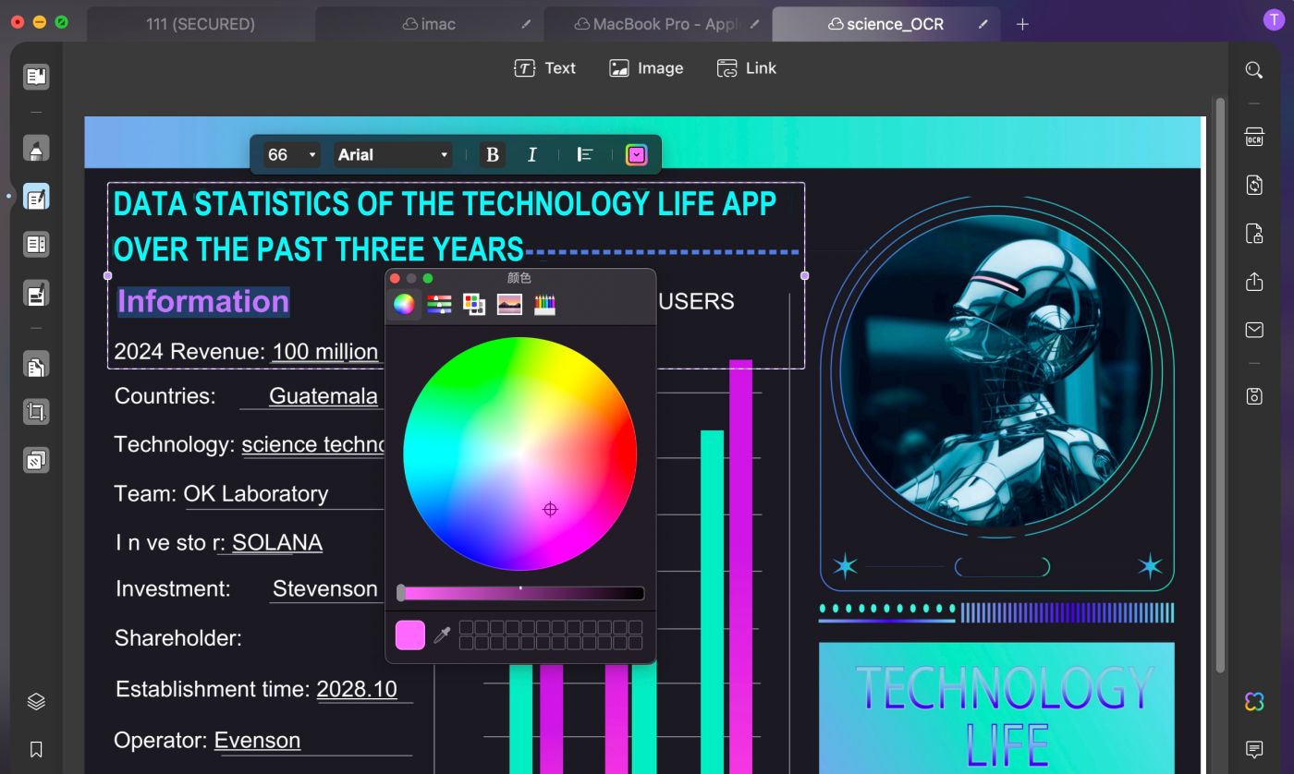
Task: Open the Page Tools stacked-pages icon
Action: (36, 460)
